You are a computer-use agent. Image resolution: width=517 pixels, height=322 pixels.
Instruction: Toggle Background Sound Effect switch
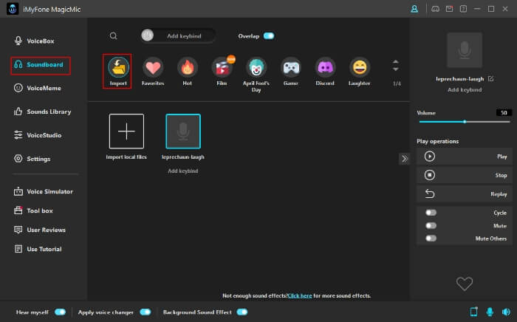242,312
